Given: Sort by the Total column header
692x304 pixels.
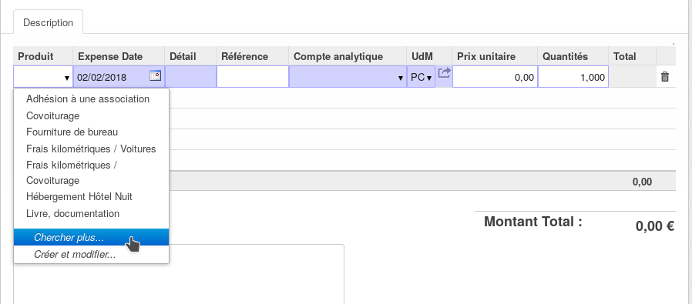Looking at the screenshot, I should coord(624,56).
